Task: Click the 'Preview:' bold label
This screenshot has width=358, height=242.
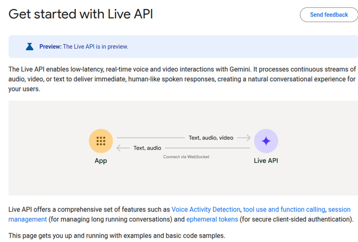Action: click(x=51, y=46)
